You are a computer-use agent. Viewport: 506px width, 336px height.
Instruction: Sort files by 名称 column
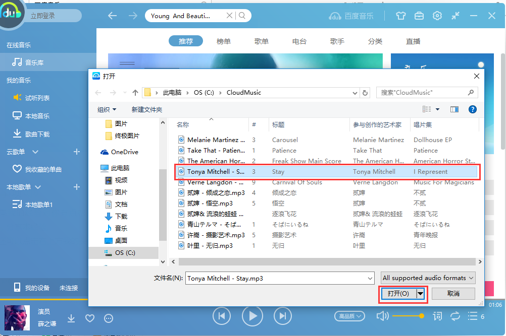tap(183, 124)
